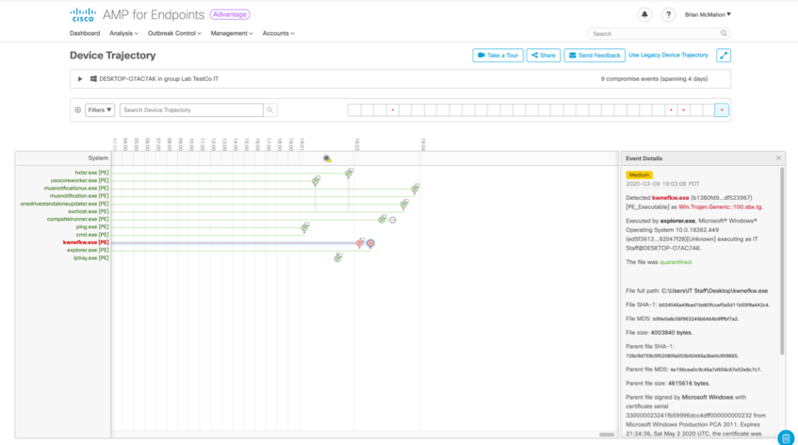Click the Take a Tour button

tap(497, 56)
